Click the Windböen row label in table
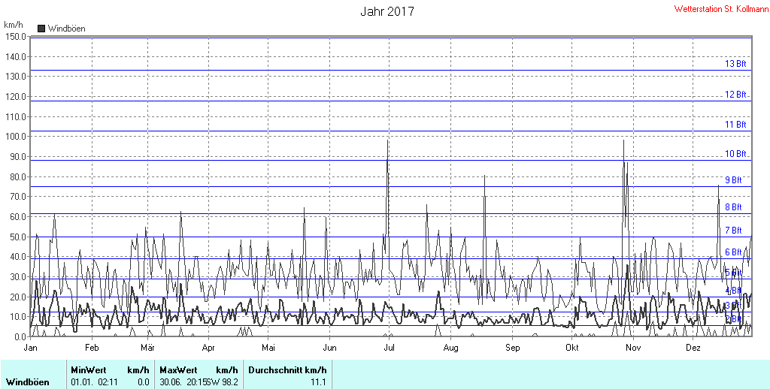 click(x=28, y=382)
